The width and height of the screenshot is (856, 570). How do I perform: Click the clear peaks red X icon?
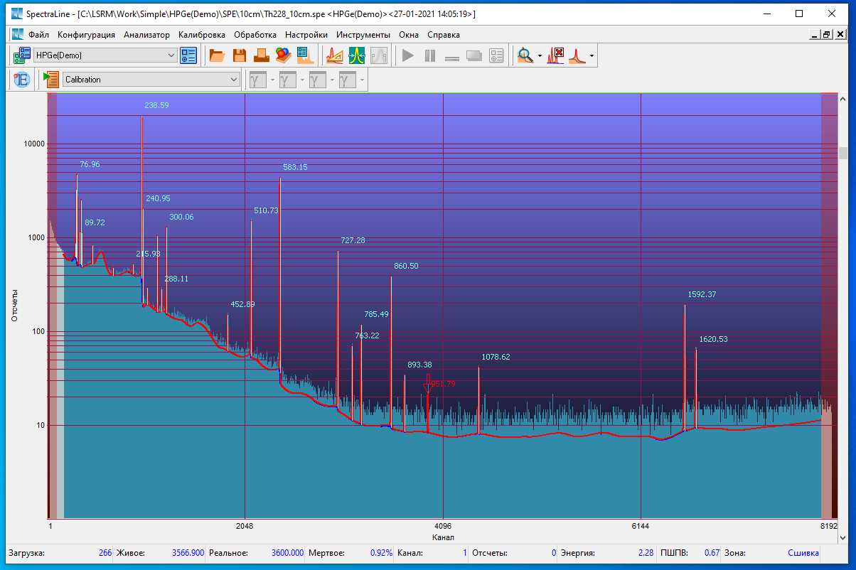[x=555, y=55]
